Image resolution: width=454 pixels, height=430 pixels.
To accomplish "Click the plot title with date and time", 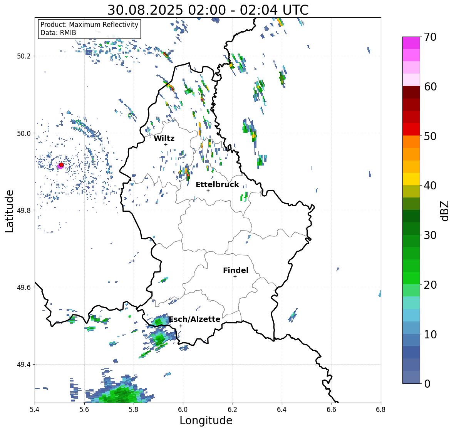I will (208, 10).
